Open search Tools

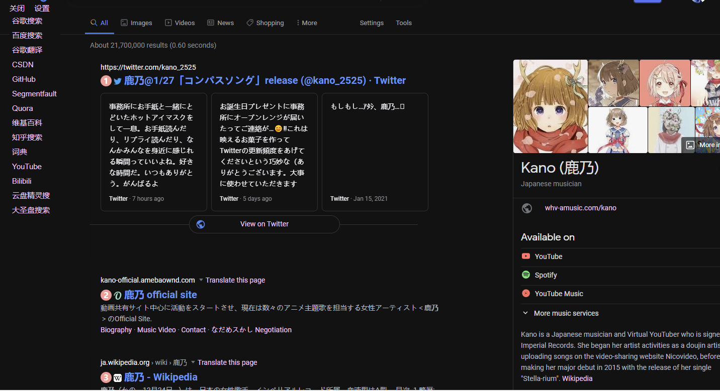click(x=404, y=23)
